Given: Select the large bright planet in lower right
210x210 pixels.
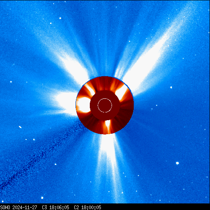Looking at the screenshot, I should (x=177, y=163).
